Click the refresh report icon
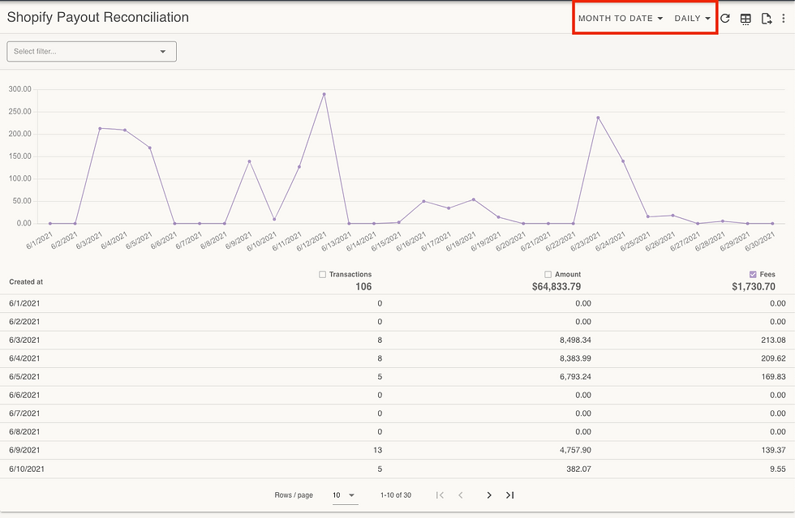795x518 pixels. click(x=725, y=19)
